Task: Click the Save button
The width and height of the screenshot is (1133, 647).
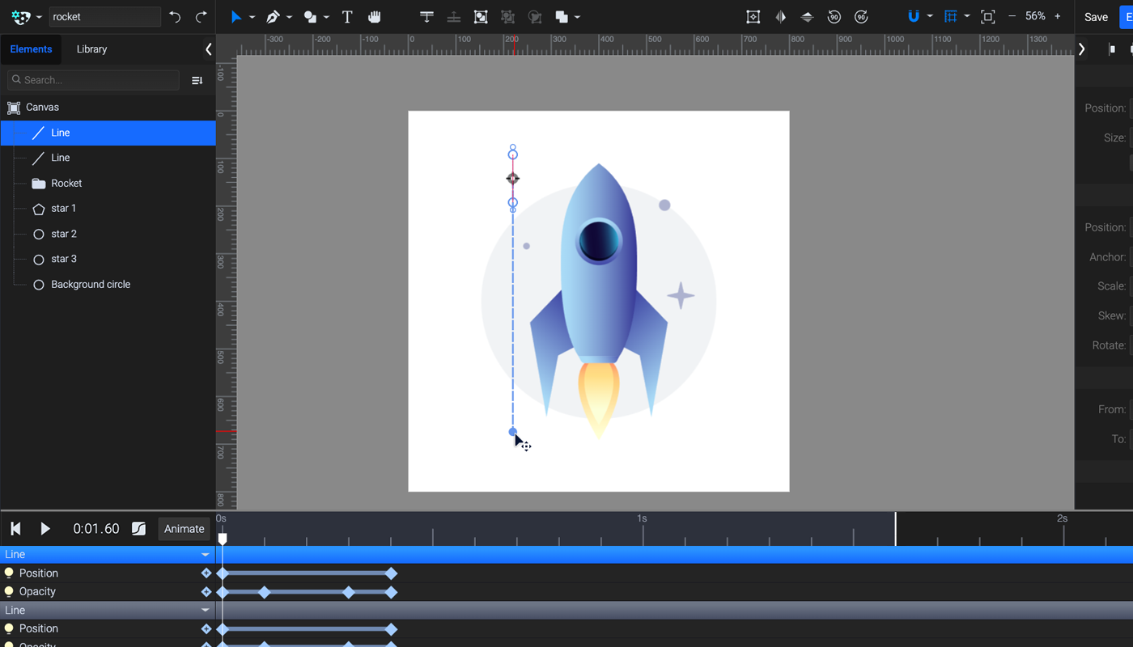Action: tap(1096, 17)
